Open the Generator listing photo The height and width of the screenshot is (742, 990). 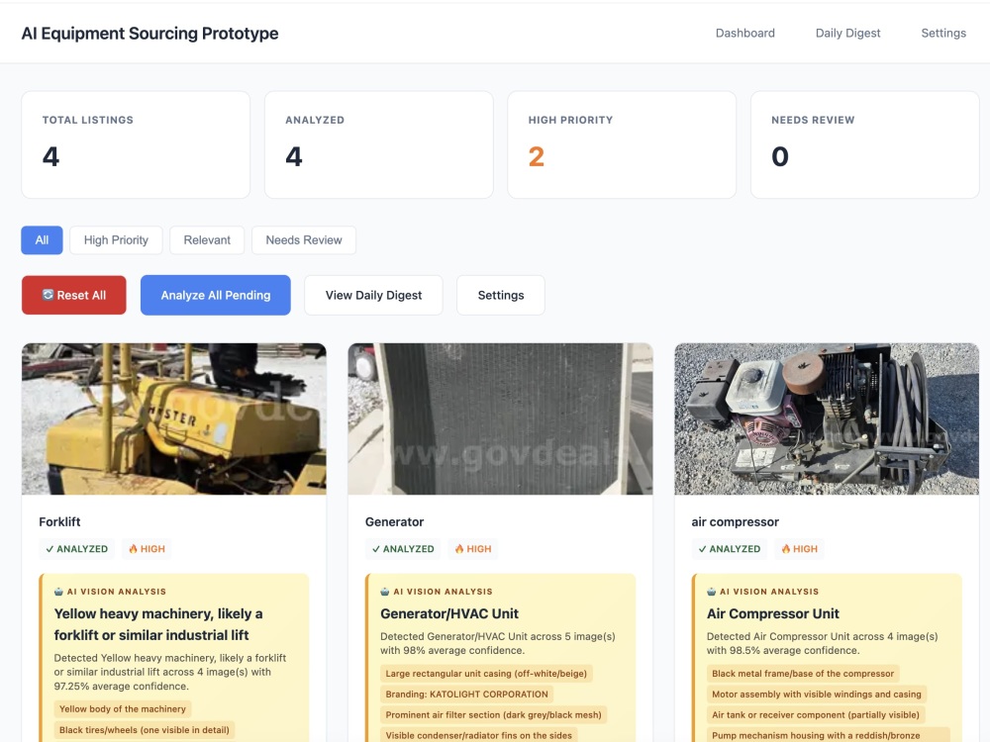point(500,418)
